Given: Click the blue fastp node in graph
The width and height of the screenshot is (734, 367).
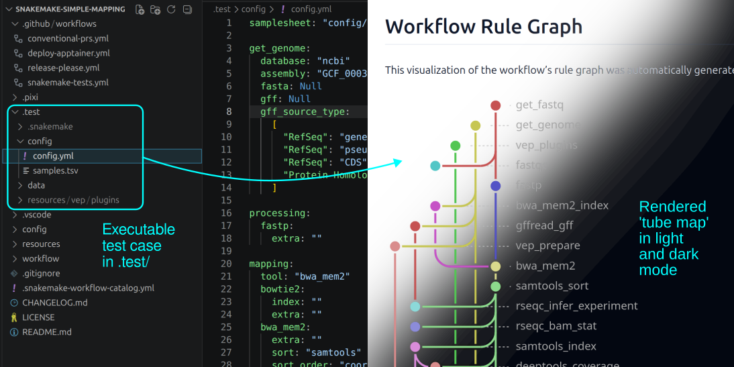Looking at the screenshot, I should click(x=496, y=186).
